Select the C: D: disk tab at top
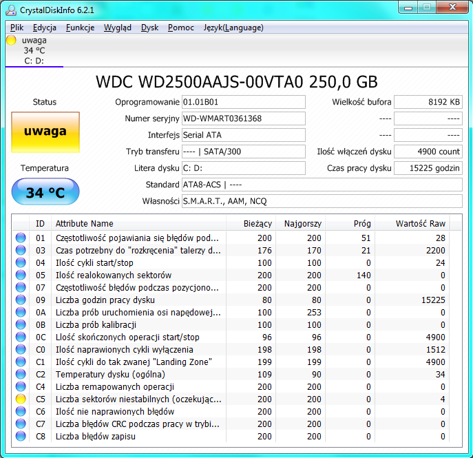 click(x=34, y=51)
